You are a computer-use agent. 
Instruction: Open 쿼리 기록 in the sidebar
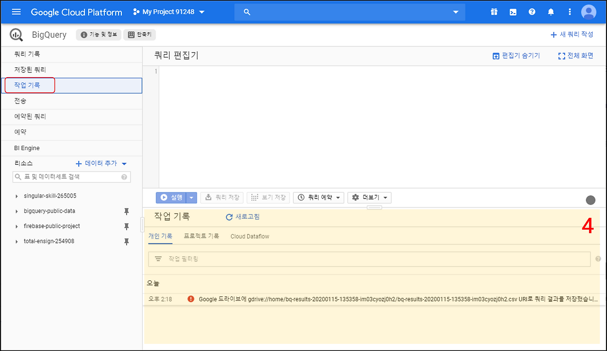click(71, 54)
